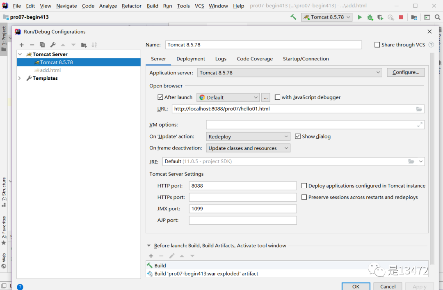The width and height of the screenshot is (443, 290).
Task: Open the Favorites tool window tab
Action: point(4,230)
